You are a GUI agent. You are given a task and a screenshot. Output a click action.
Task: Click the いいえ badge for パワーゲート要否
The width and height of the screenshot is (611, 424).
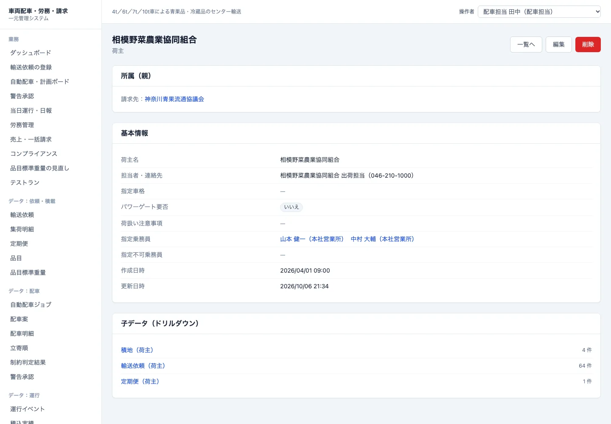coord(291,207)
